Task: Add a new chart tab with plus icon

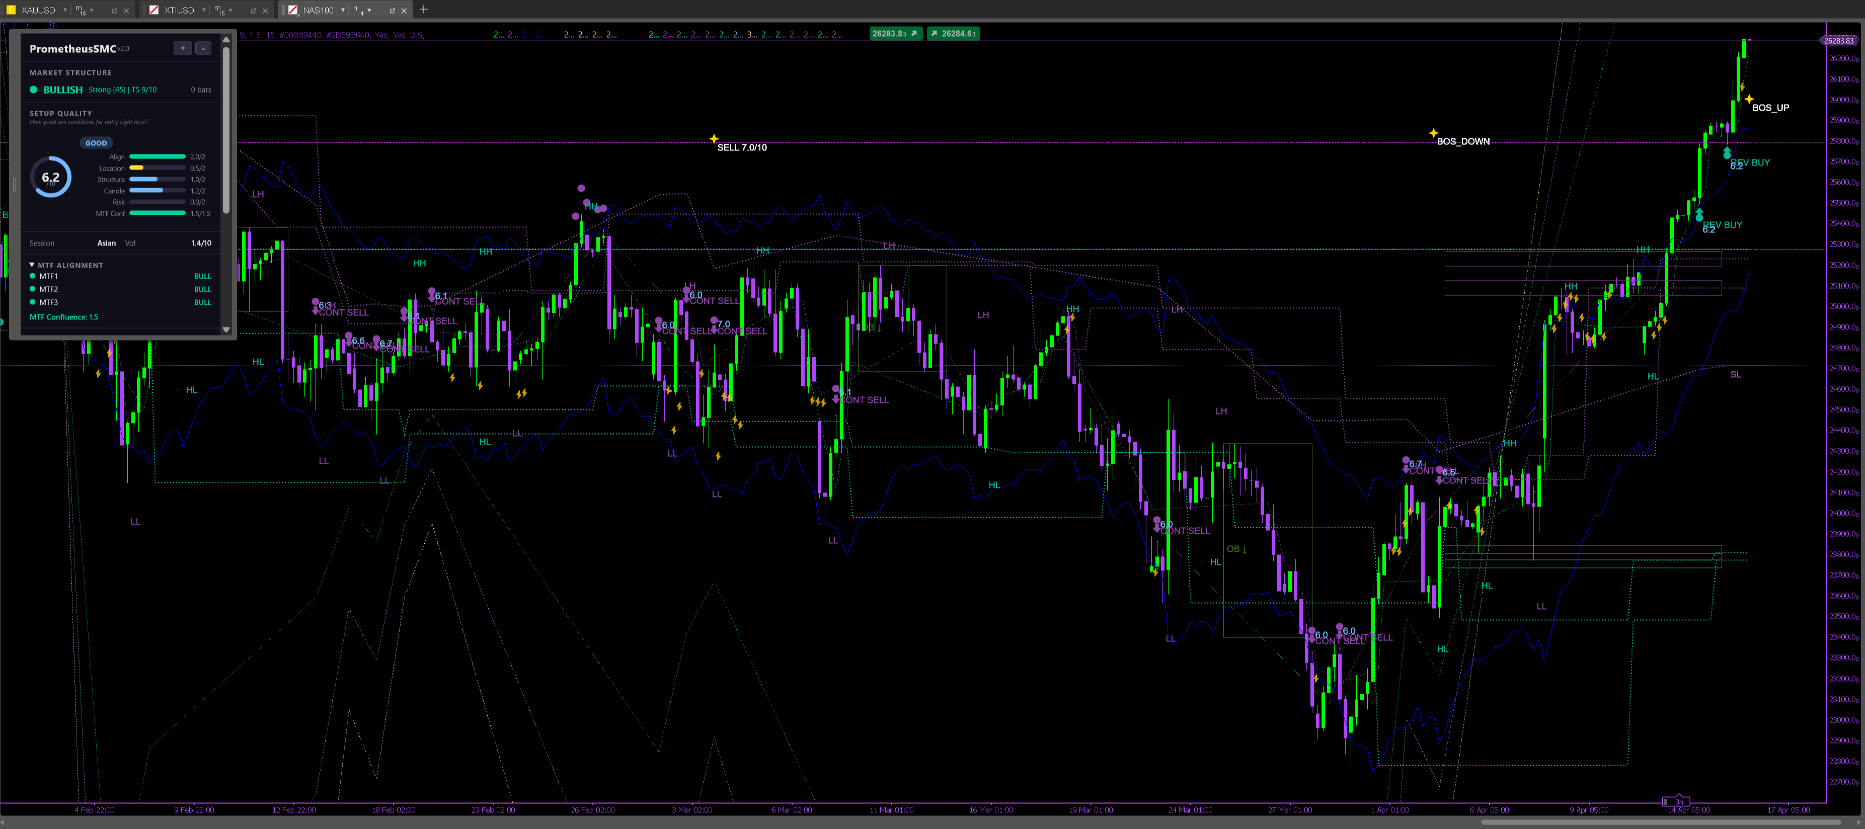Action: tap(424, 10)
